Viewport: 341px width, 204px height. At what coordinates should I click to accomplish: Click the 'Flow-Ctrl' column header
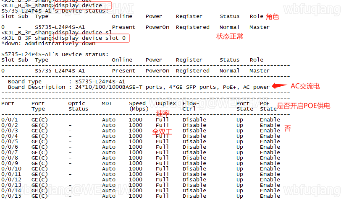coord(191,106)
